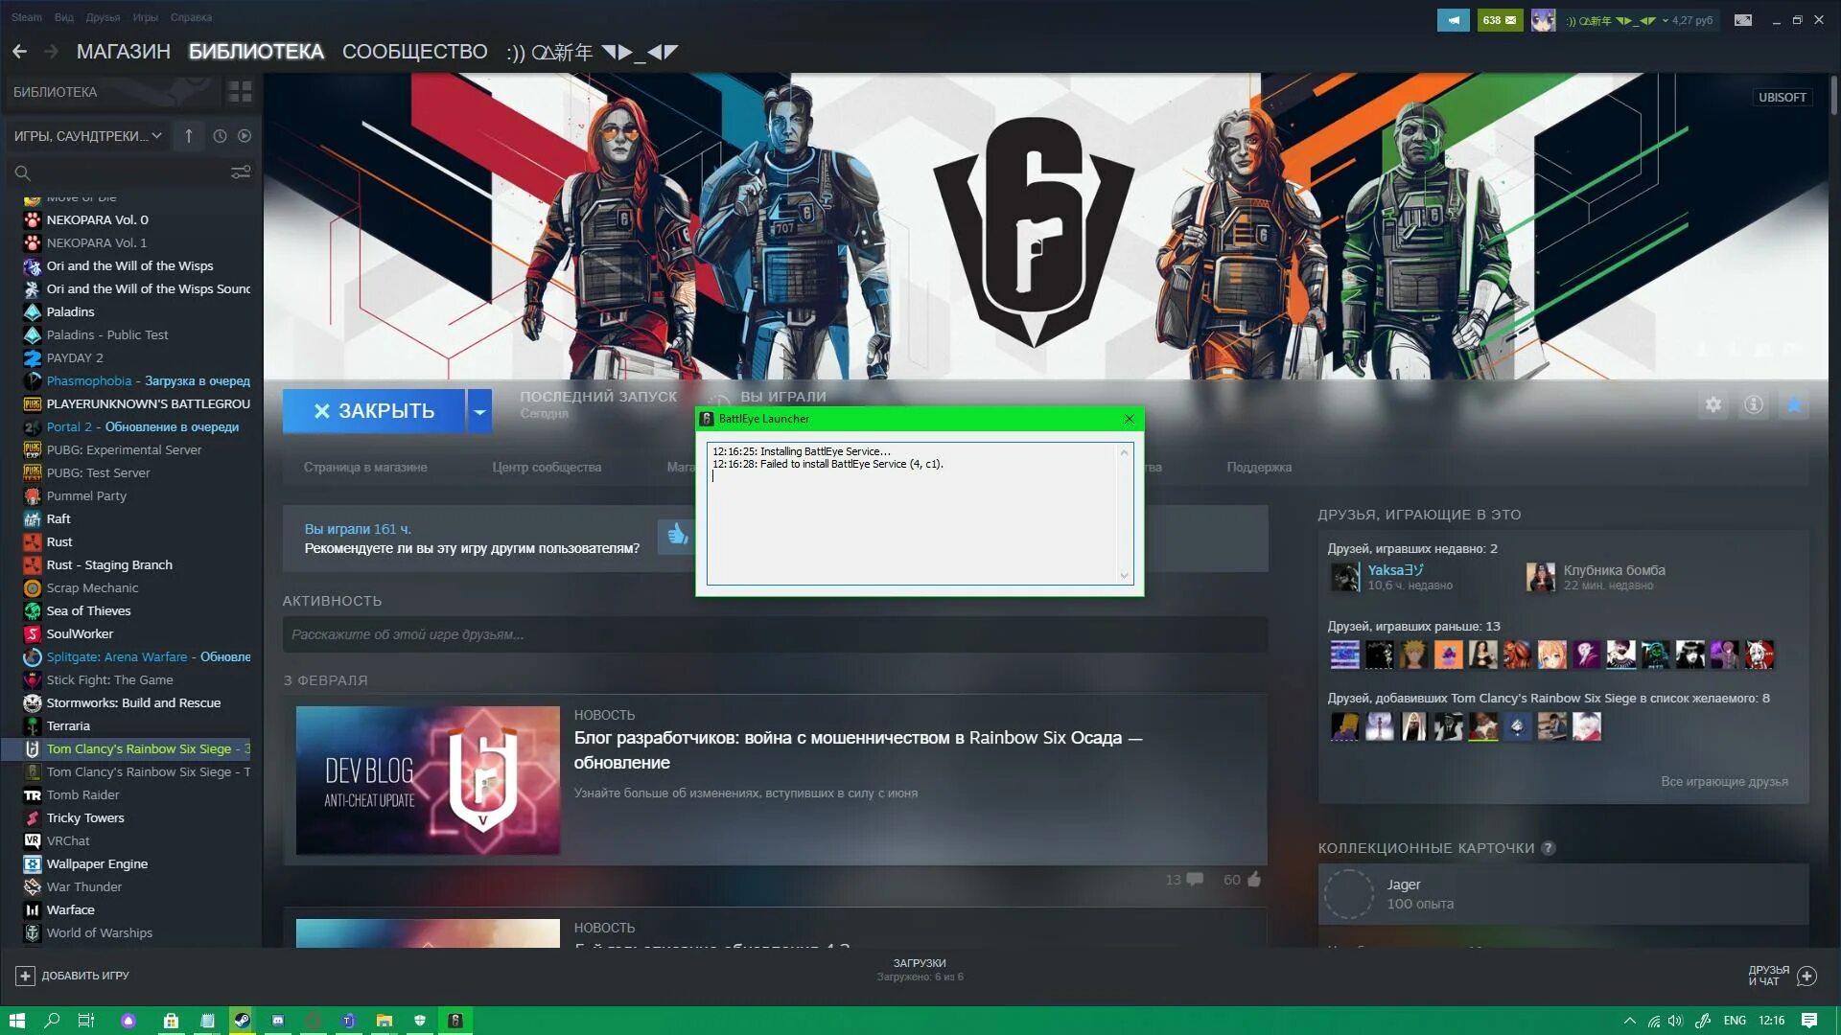Toggle sort by recent activity clock icon
This screenshot has height=1035, width=1841.
tap(220, 136)
